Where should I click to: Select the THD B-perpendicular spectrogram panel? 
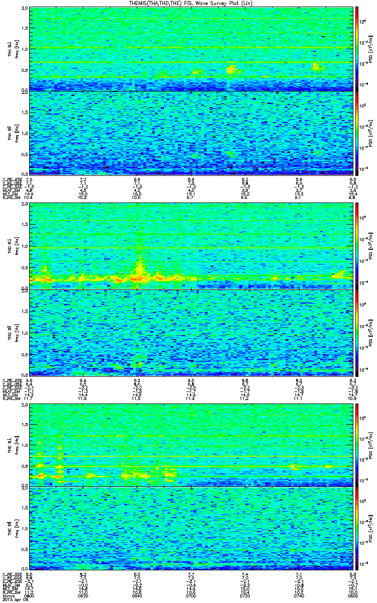192,247
